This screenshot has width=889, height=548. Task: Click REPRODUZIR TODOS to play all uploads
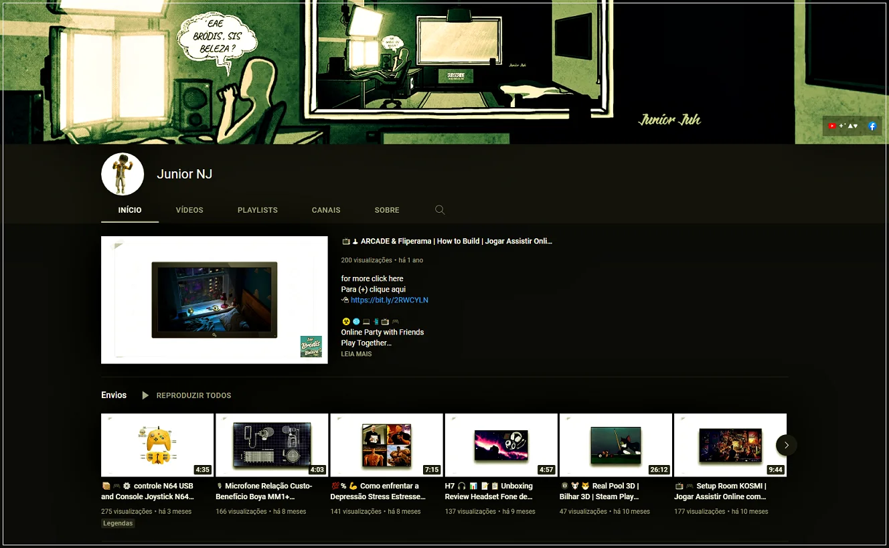pos(193,395)
